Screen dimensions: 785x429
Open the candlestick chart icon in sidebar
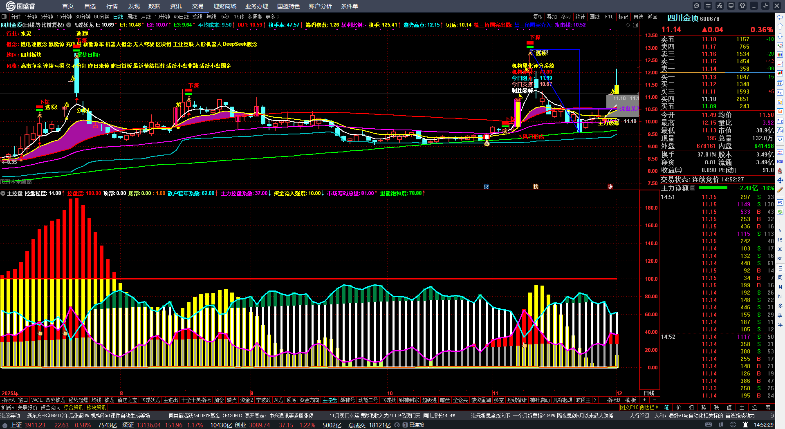780,74
